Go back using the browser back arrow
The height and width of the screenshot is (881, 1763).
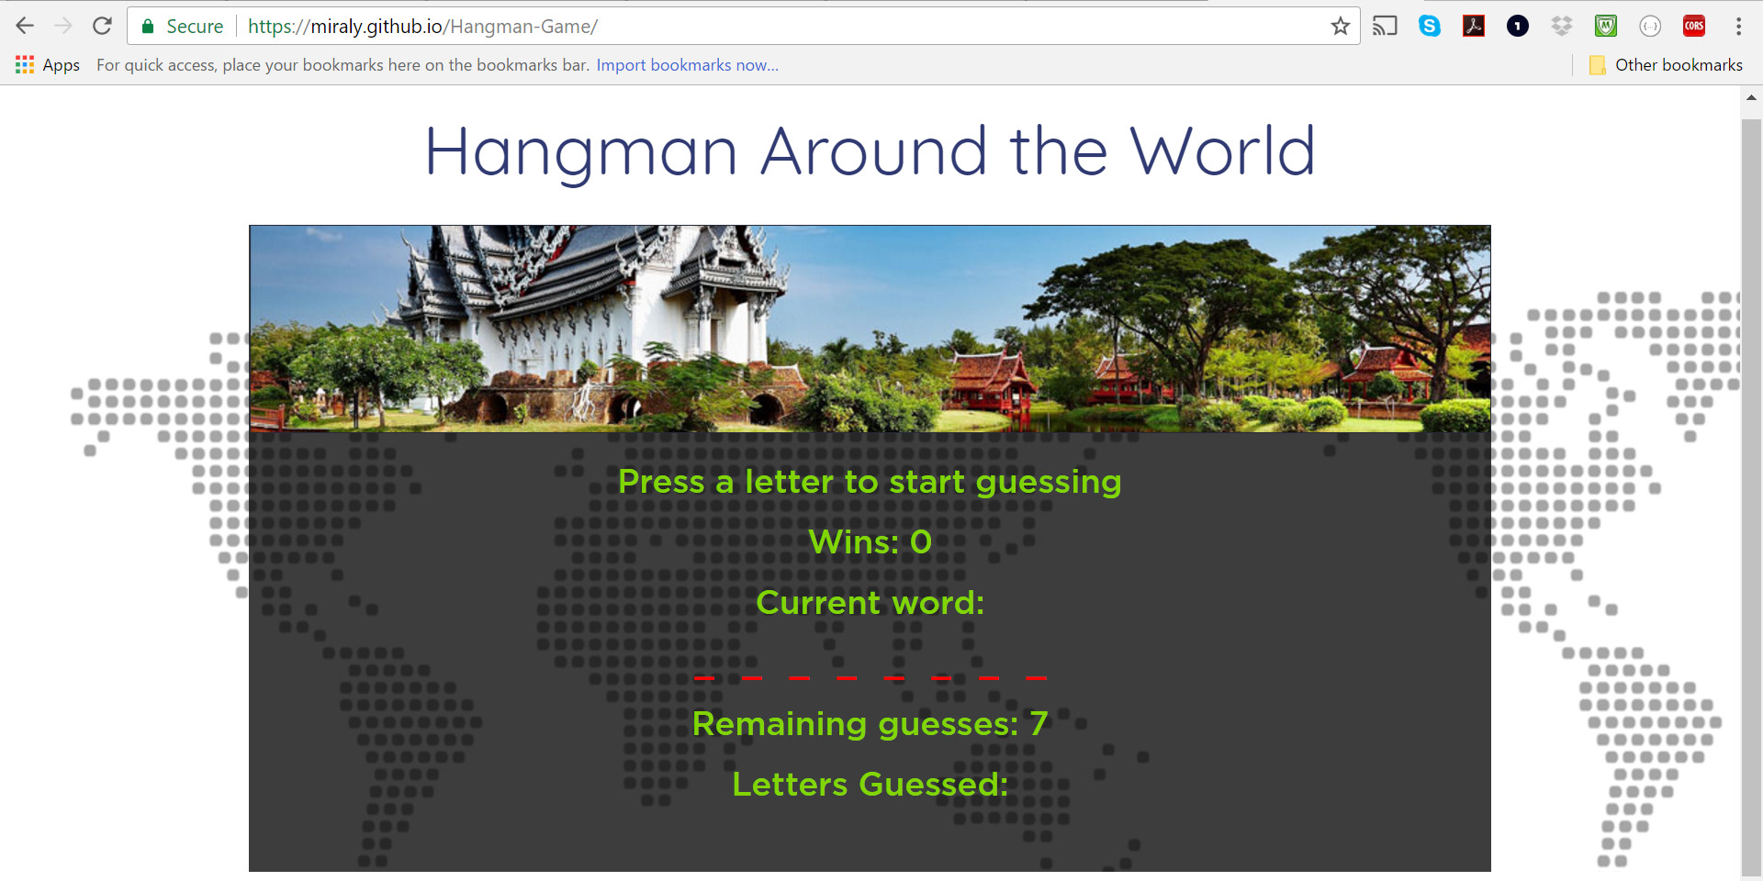[25, 26]
